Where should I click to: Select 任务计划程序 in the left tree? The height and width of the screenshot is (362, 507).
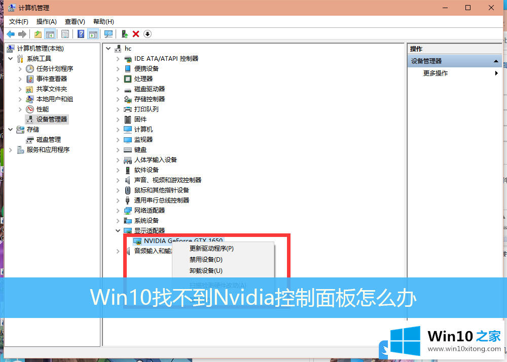point(55,69)
